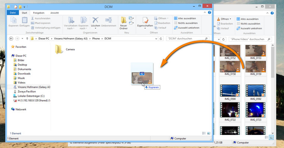Switch to large icons view in the status bar
This screenshot has width=284, height=148.
point(209,133)
